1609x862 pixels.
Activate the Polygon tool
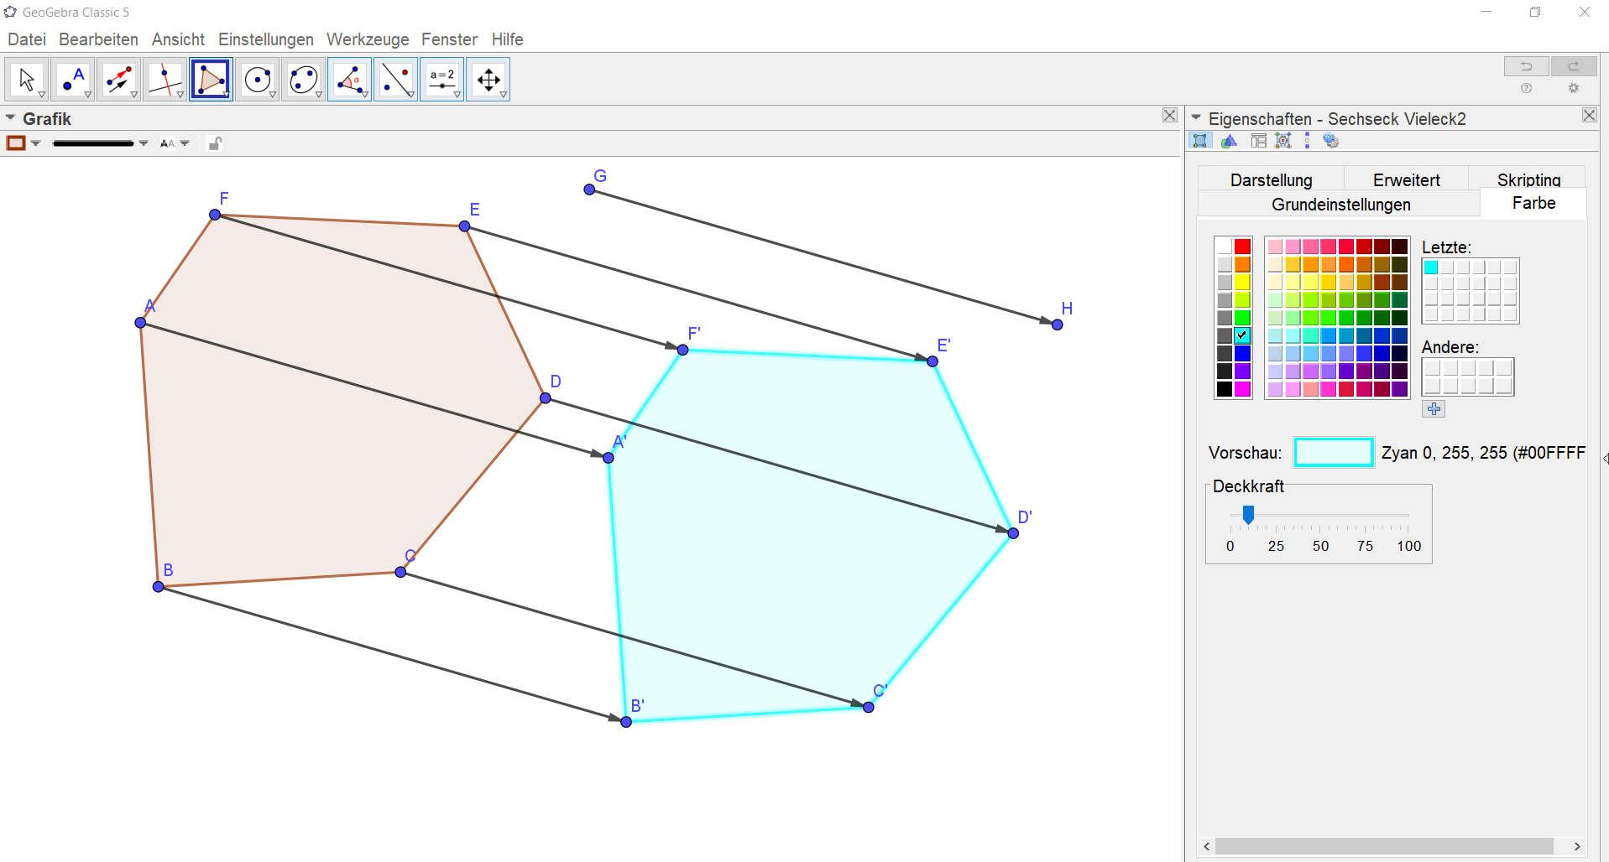tap(211, 80)
